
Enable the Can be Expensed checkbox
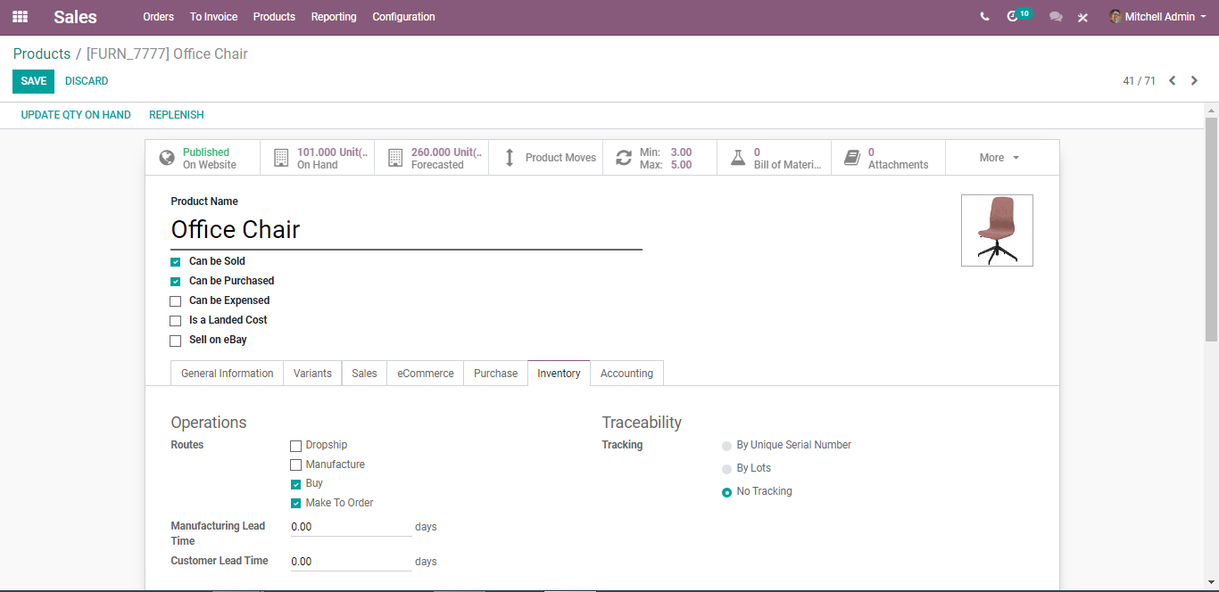176,301
